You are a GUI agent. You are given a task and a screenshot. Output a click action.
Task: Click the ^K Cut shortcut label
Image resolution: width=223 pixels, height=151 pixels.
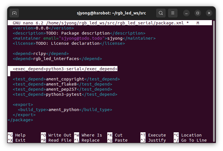[x=115, y=135]
